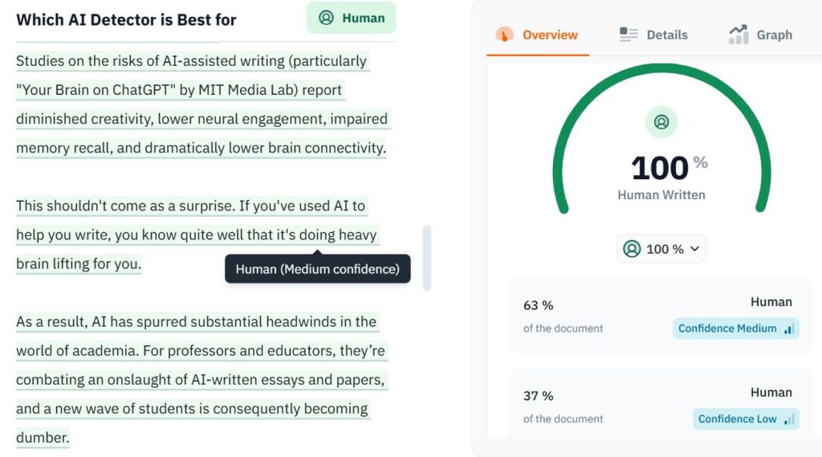This screenshot has height=457, width=822.
Task: Switch to the Details tab
Action: point(666,35)
